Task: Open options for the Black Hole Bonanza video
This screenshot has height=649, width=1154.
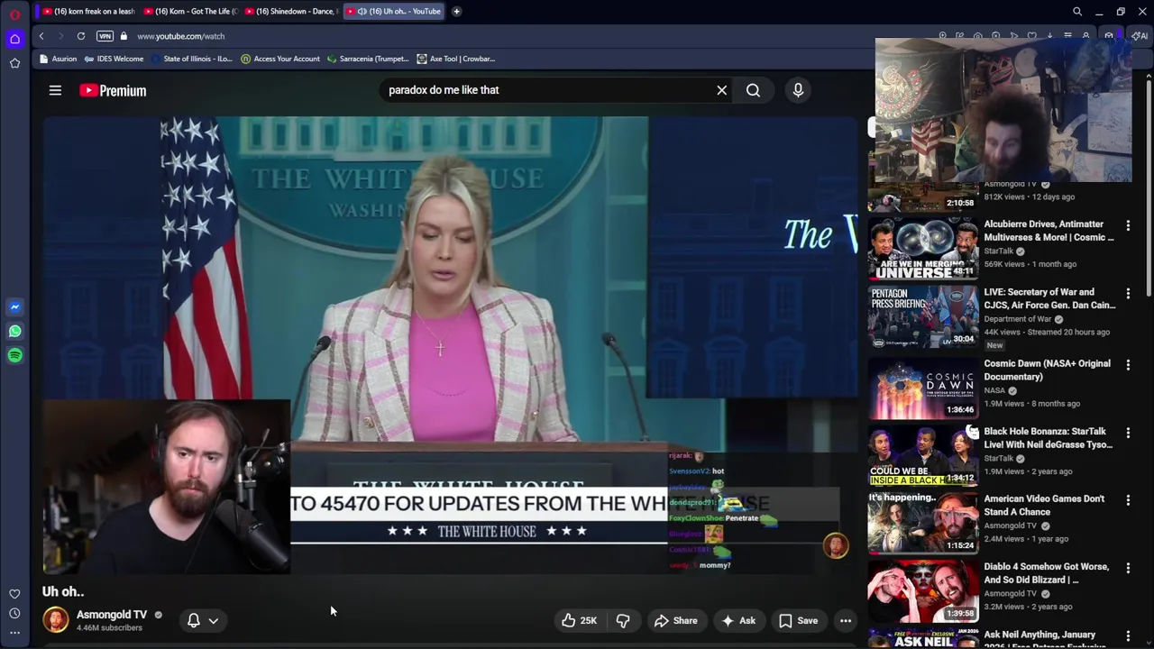Action: tap(1128, 433)
